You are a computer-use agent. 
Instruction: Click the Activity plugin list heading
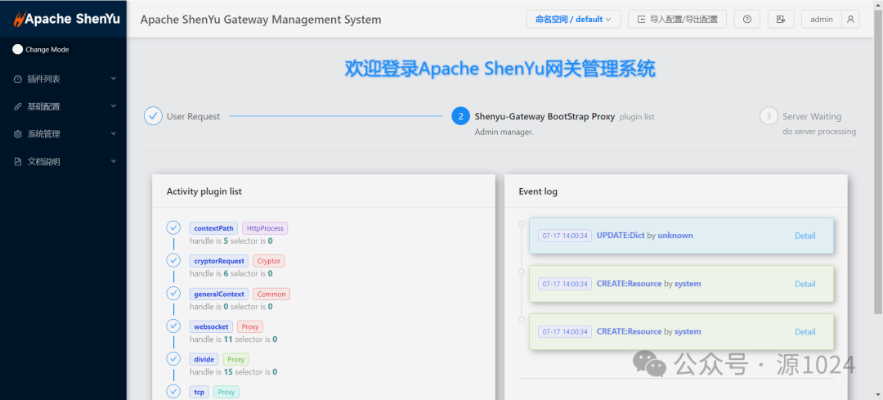pyautogui.click(x=204, y=191)
